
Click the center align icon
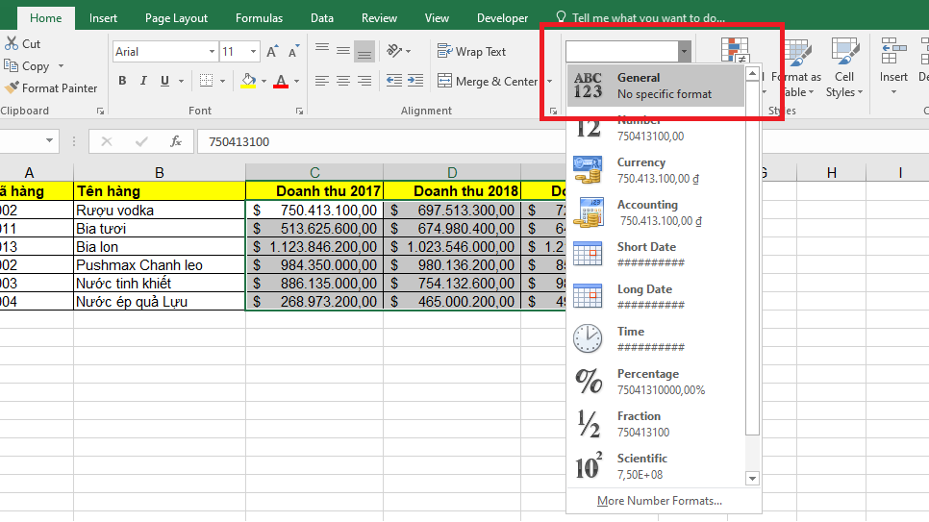pos(343,81)
